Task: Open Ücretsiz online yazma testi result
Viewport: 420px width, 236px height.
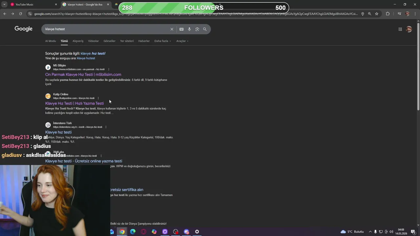Action: [84, 161]
